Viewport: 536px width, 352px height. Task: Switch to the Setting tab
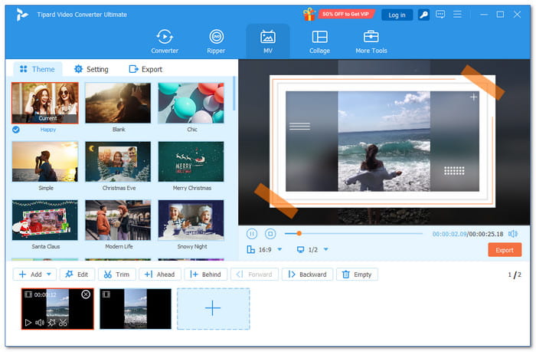click(x=91, y=69)
